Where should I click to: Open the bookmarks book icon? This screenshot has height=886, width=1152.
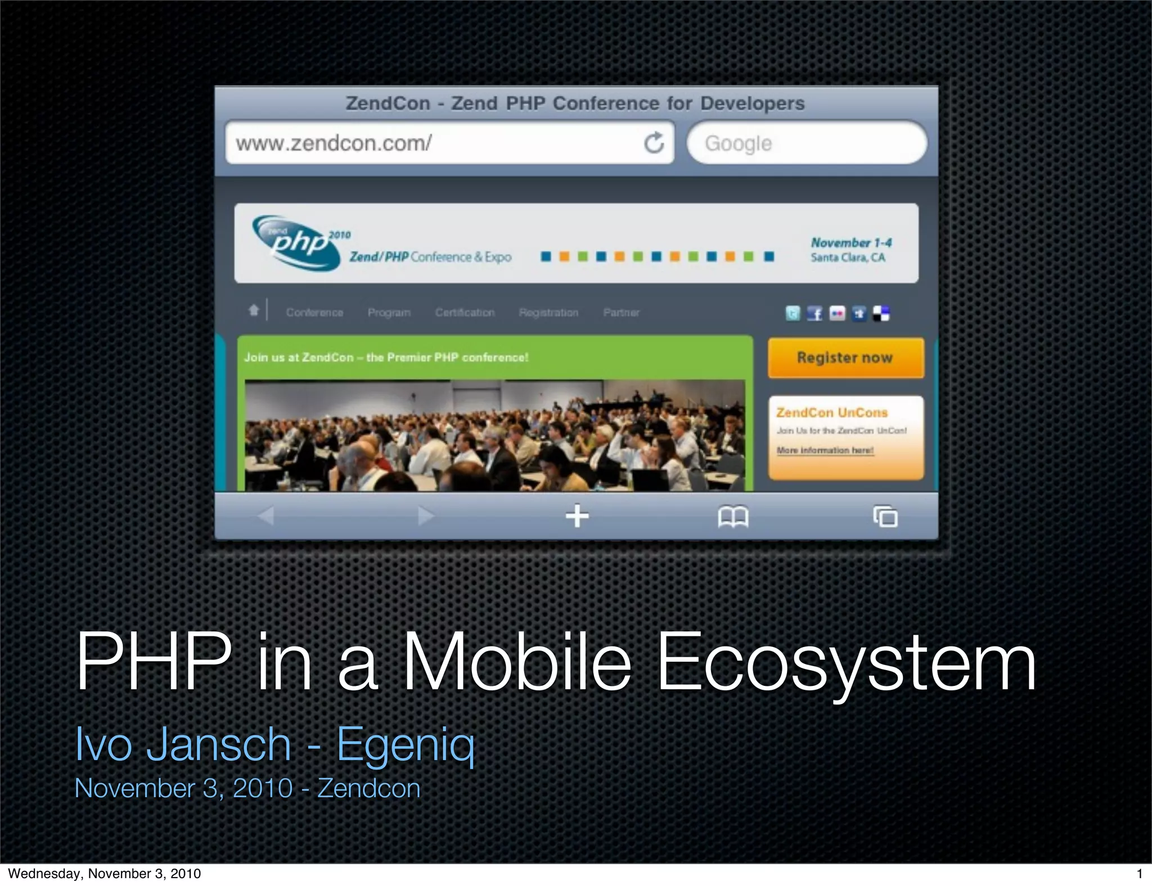pos(733,517)
